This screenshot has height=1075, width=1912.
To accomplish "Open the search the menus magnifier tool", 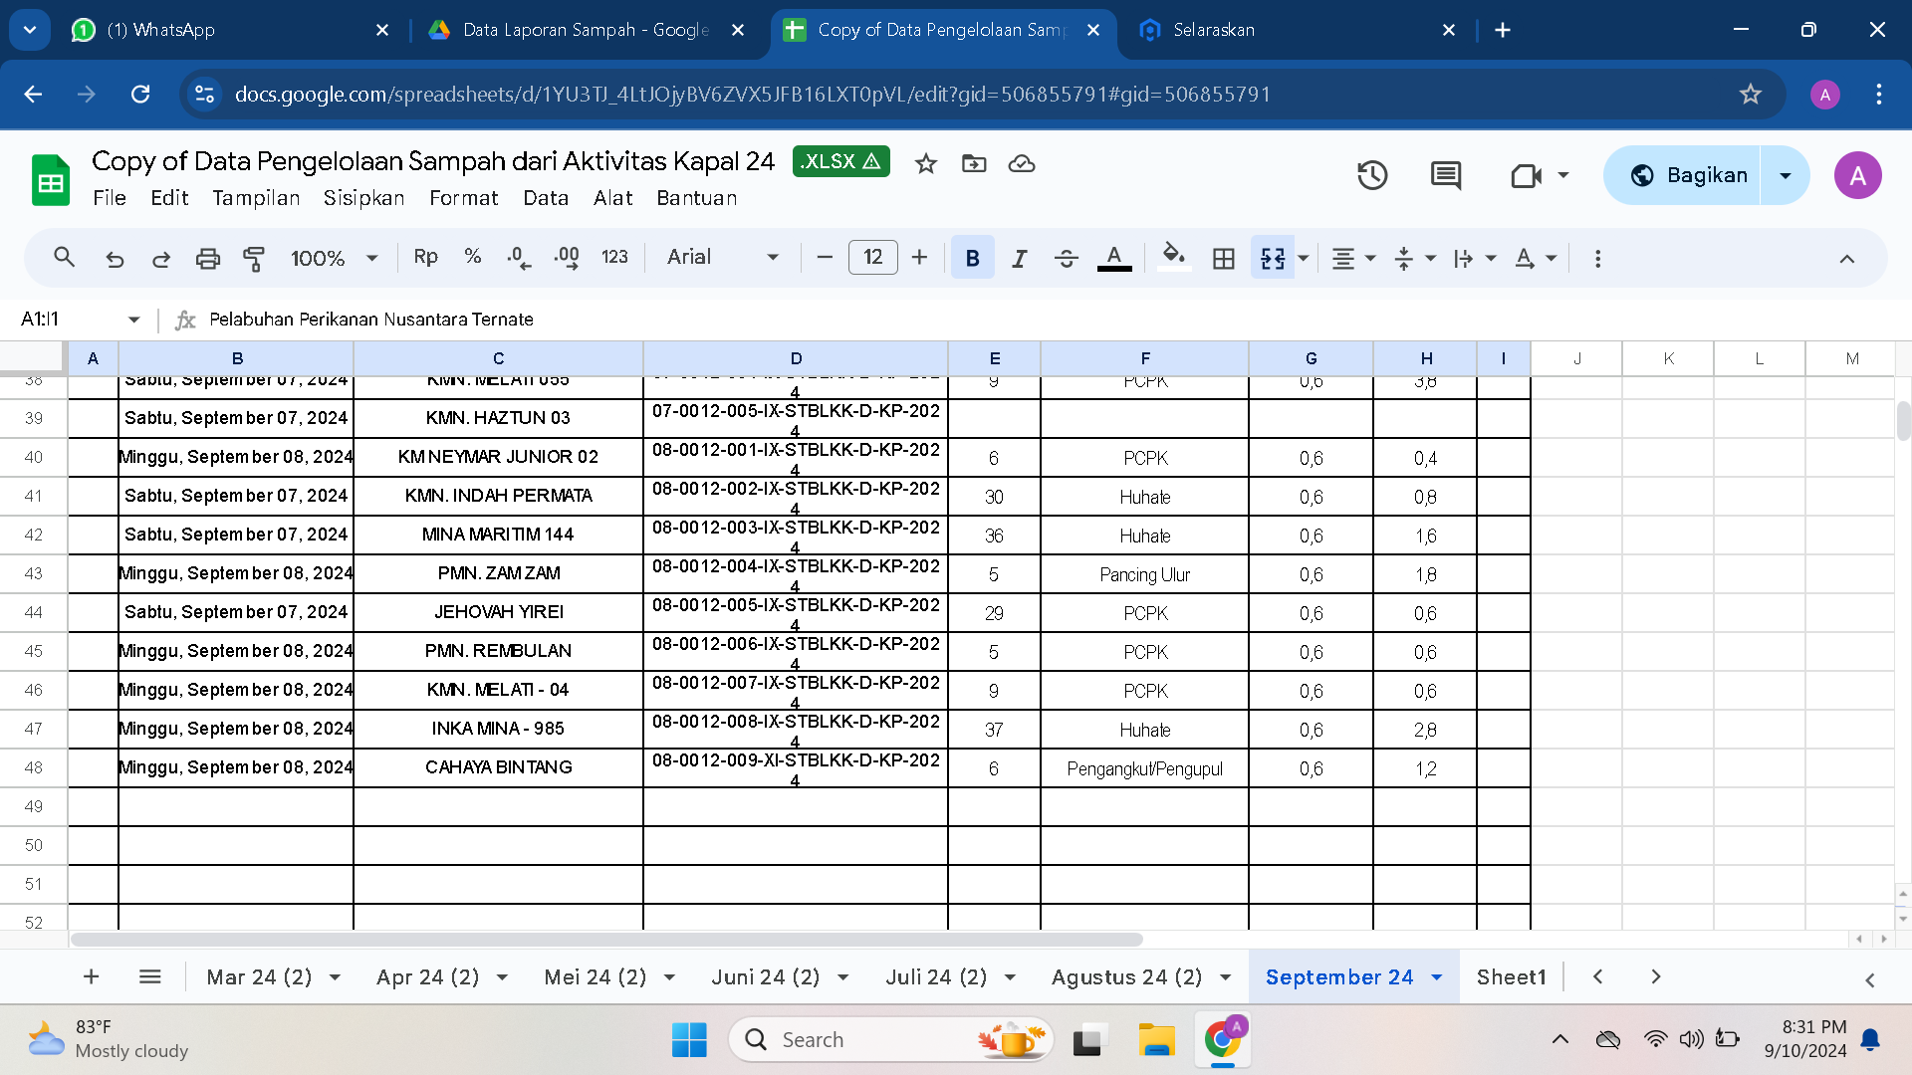I will point(64,258).
